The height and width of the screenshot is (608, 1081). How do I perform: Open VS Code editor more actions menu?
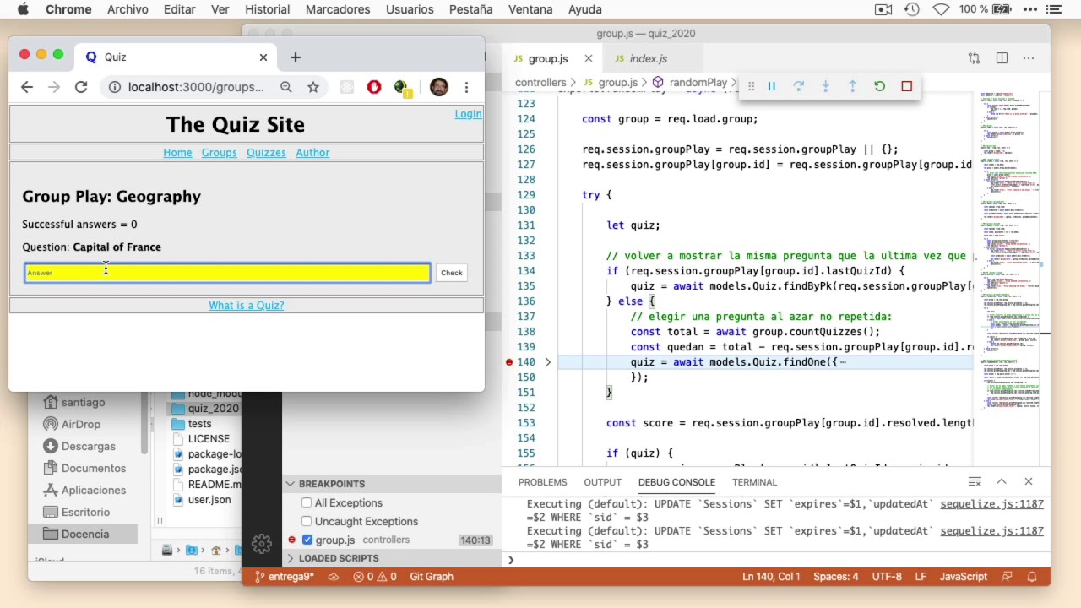[x=1029, y=58]
